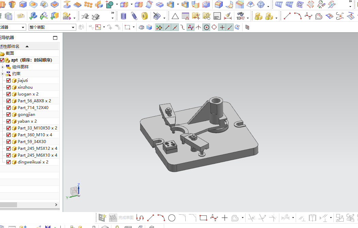Select the sketch point plus tool
This screenshot has width=358, height=228.
pyautogui.click(x=224, y=218)
